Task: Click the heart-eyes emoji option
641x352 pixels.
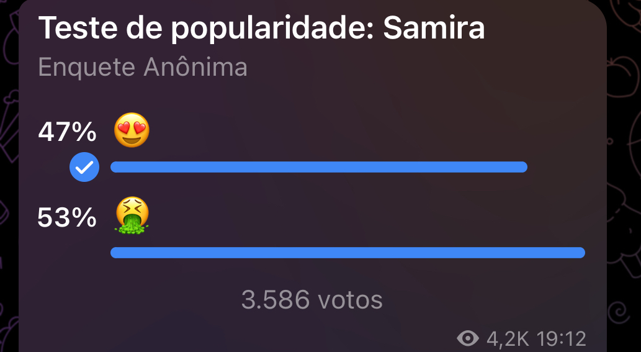Action: point(132,132)
